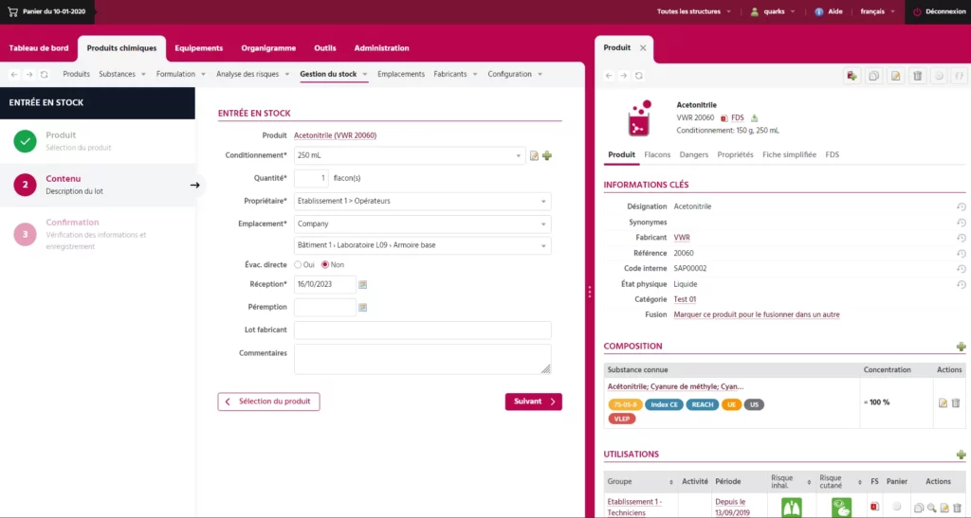The height and width of the screenshot is (518, 971).
Task: Add a substance in the Composition section
Action: pyautogui.click(x=961, y=347)
